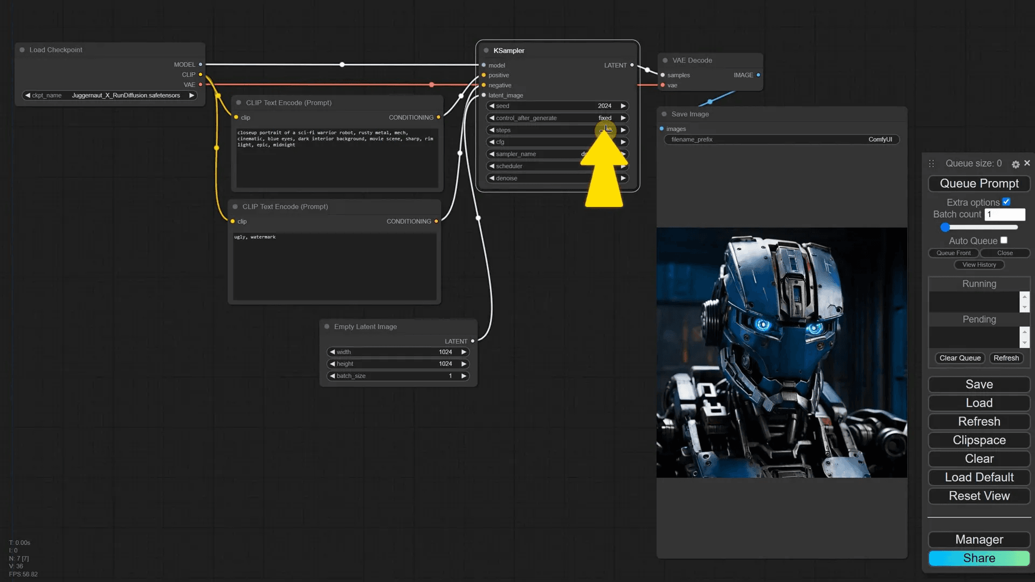The height and width of the screenshot is (582, 1035).
Task: Toggle the Extra options checkbox
Action: click(x=1006, y=202)
